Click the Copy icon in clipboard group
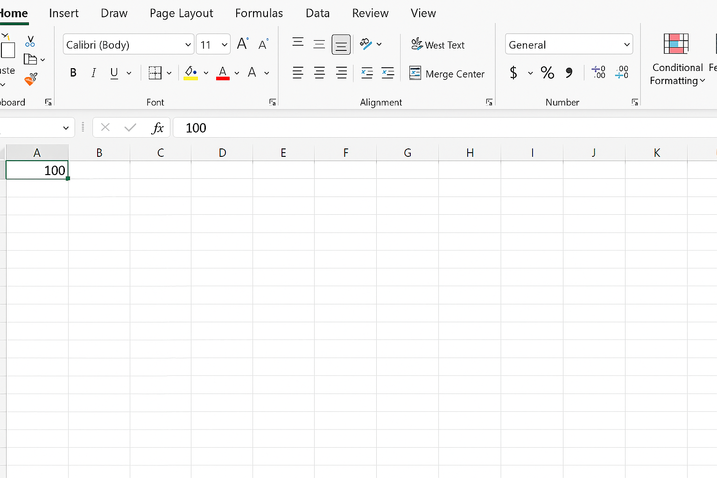The image size is (717, 478). click(x=30, y=59)
